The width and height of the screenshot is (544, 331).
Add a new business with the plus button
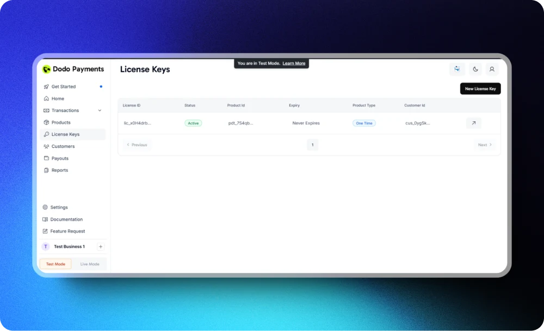click(x=100, y=246)
